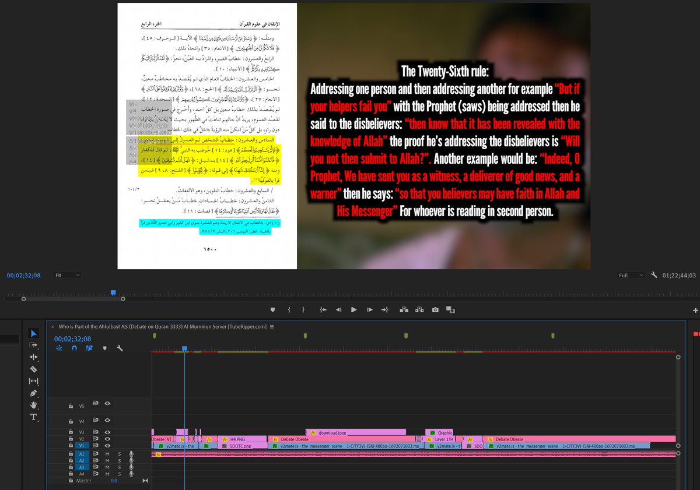Toggle V3 track output eye
The width and height of the screenshot is (700, 490).
pyautogui.click(x=107, y=432)
